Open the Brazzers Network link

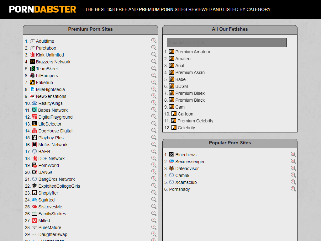pos(53,62)
